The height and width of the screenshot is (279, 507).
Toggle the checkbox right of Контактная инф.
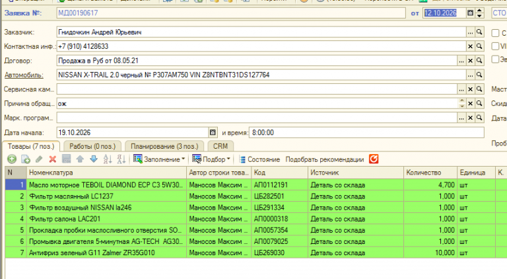[x=495, y=46]
